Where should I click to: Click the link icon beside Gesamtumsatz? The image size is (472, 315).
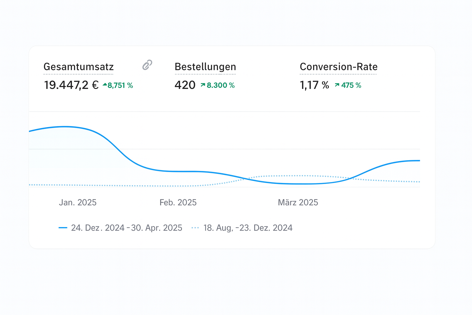point(147,65)
